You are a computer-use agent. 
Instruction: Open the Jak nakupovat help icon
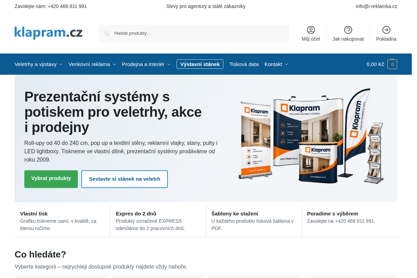(348, 30)
